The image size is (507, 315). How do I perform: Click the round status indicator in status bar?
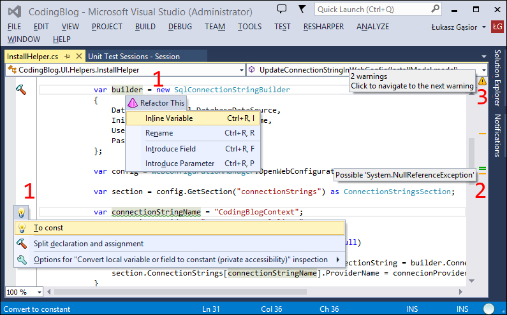(x=489, y=309)
